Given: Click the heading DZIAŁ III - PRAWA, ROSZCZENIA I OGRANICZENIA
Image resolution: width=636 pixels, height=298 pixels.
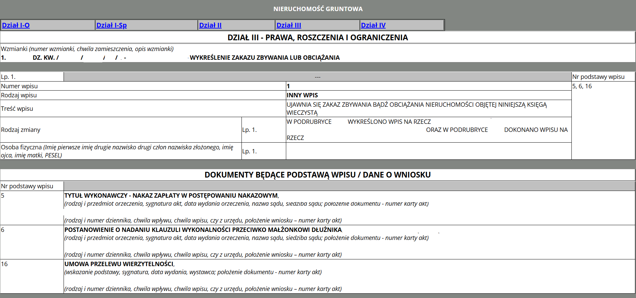Looking at the screenshot, I should (317, 38).
